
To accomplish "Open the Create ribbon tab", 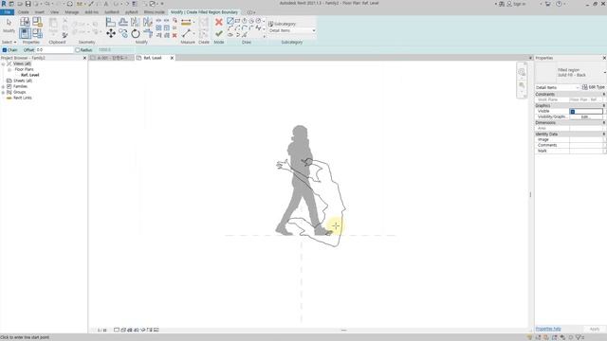I will click(23, 12).
